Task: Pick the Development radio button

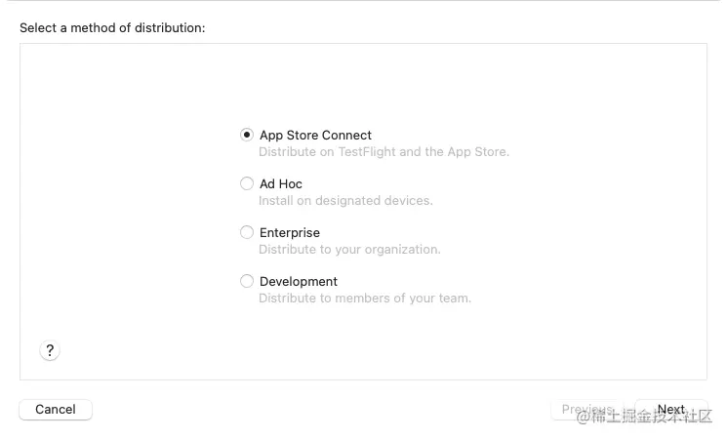Action: 247,281
